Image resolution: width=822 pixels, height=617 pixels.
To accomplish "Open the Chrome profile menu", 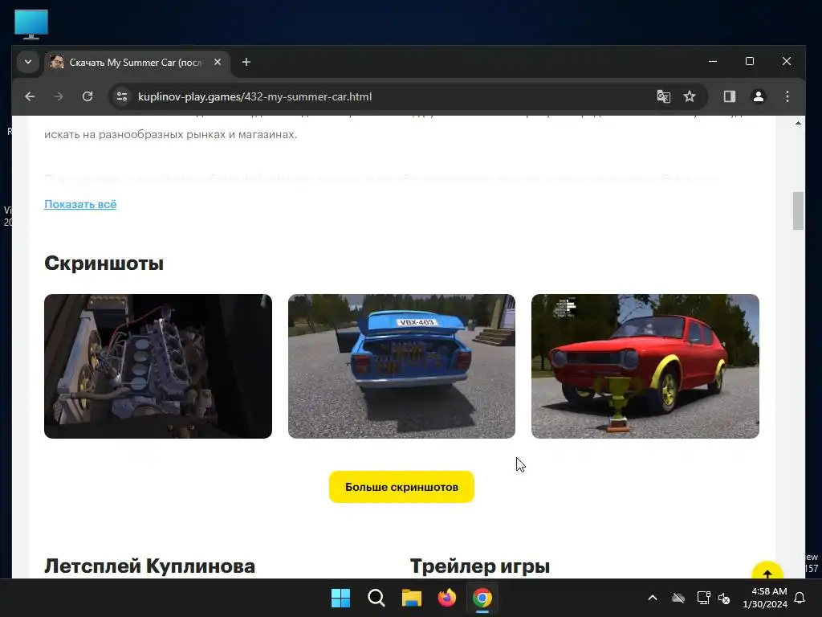I will click(x=758, y=96).
